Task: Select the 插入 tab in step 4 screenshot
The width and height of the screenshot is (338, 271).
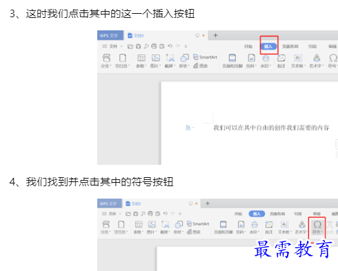Action: coord(257,214)
